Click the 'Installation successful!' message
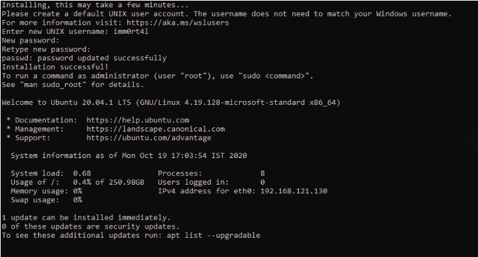 pyautogui.click(x=55, y=67)
